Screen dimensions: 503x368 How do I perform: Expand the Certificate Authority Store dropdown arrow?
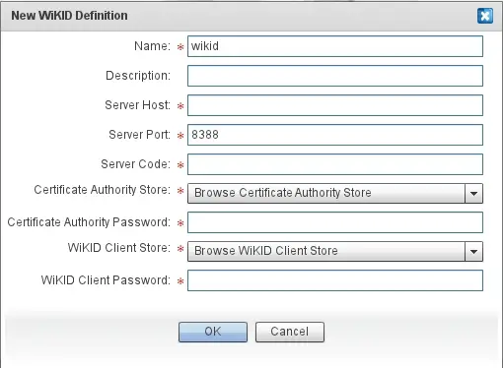[x=473, y=193]
